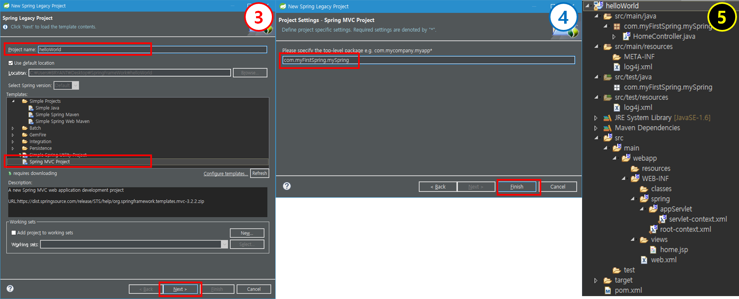Expand the Persistence template group
739x299 pixels.
point(13,148)
